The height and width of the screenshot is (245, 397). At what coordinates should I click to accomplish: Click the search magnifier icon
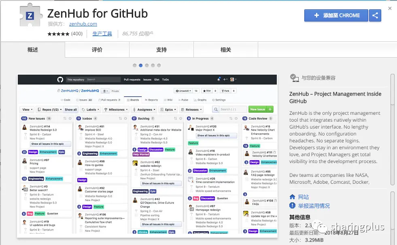[216, 110]
